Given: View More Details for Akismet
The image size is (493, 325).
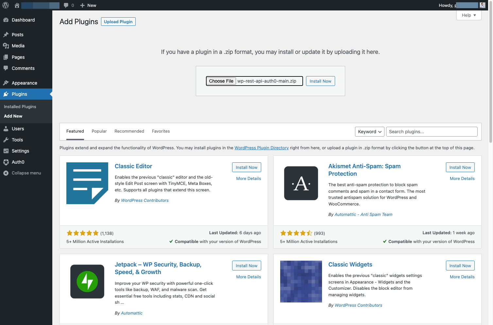Looking at the screenshot, I should point(462,179).
